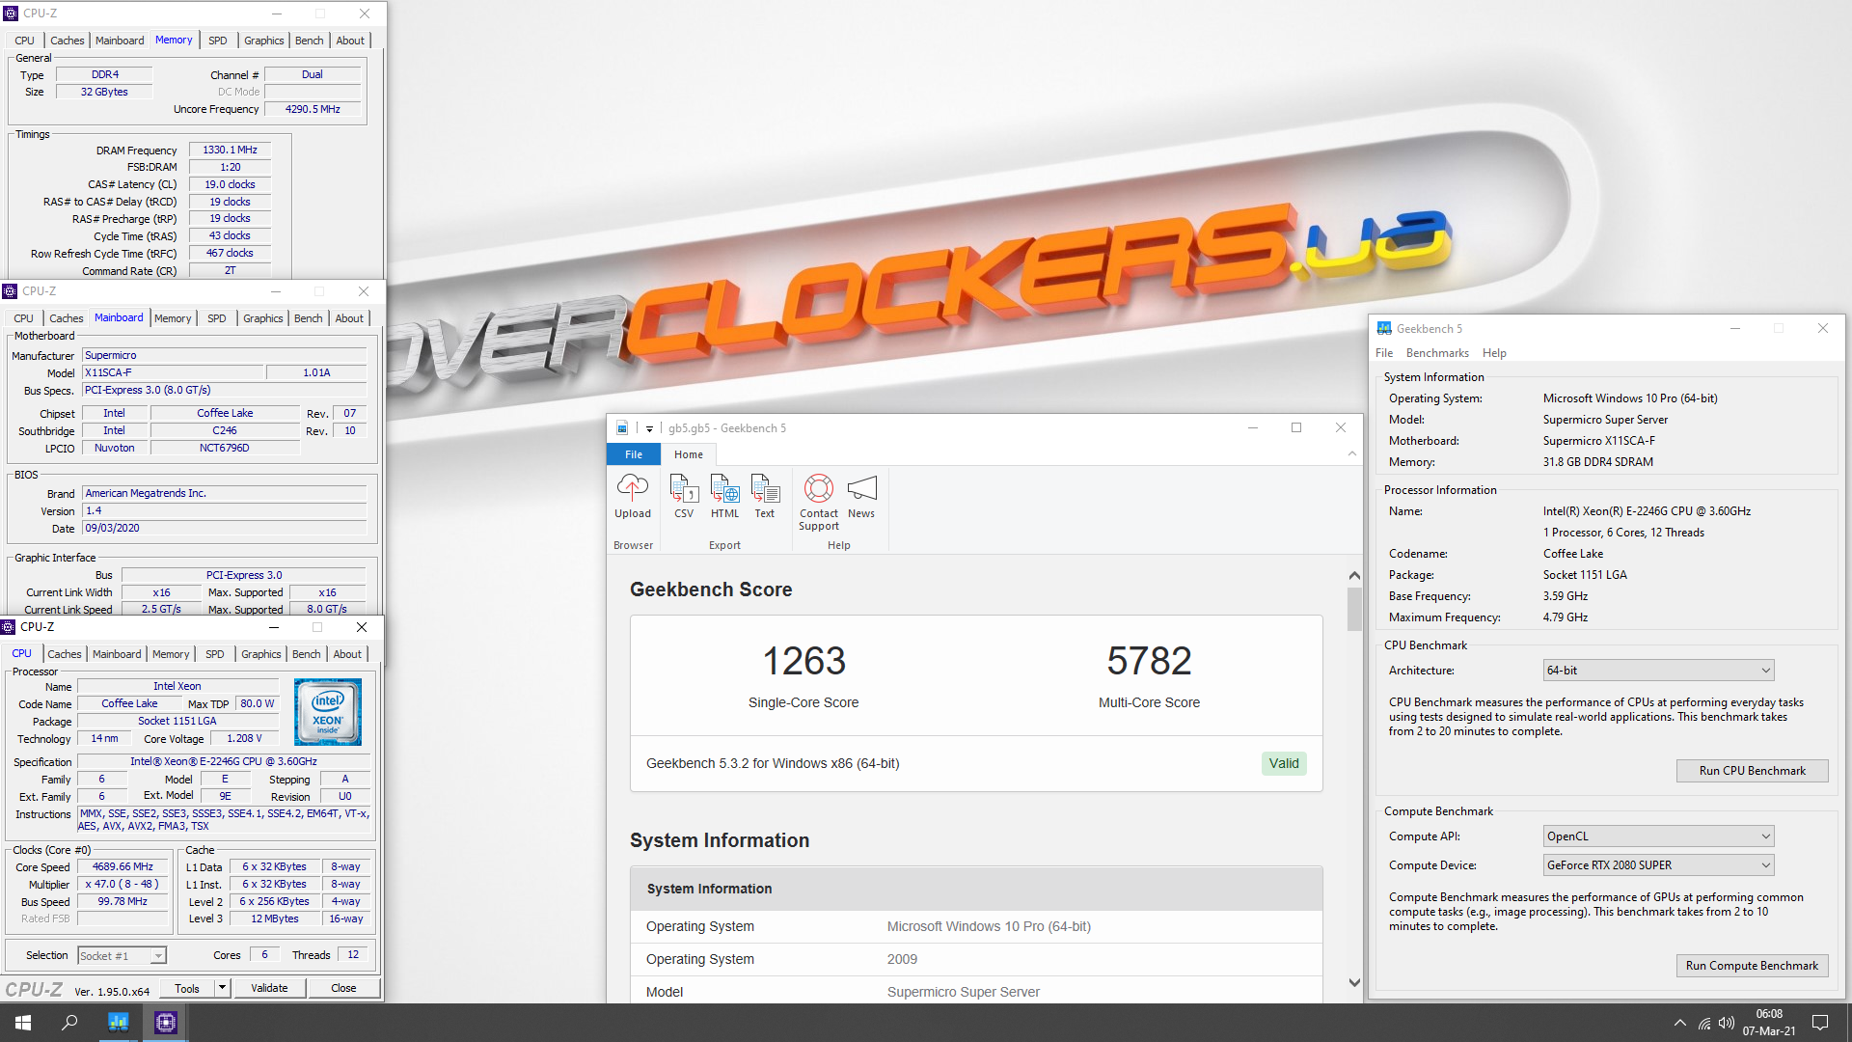Image resolution: width=1852 pixels, height=1042 pixels.
Task: Click results scrollbar up arrow
Action: [1354, 575]
